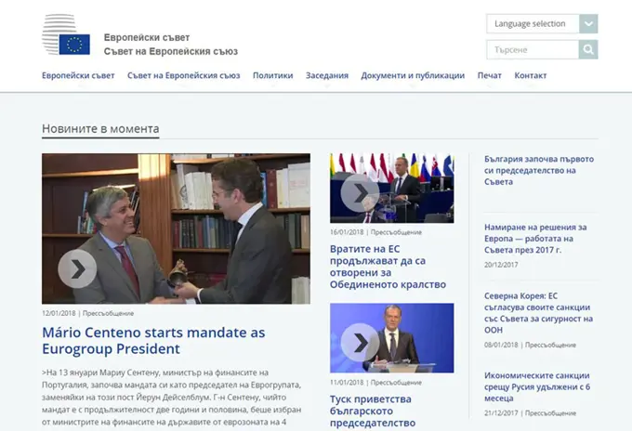Screen dimensions: 632x431
Task: Click the Language selection dropdown arrow
Action: (587, 23)
